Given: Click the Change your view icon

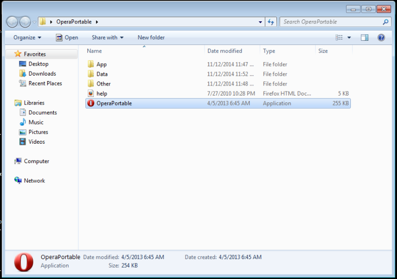Looking at the screenshot, I should pos(339,37).
